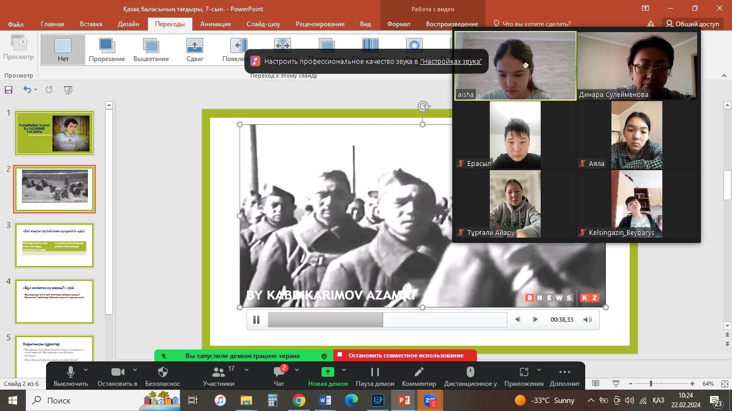
Task: Select slide 3 thumbnail
Action: point(55,245)
